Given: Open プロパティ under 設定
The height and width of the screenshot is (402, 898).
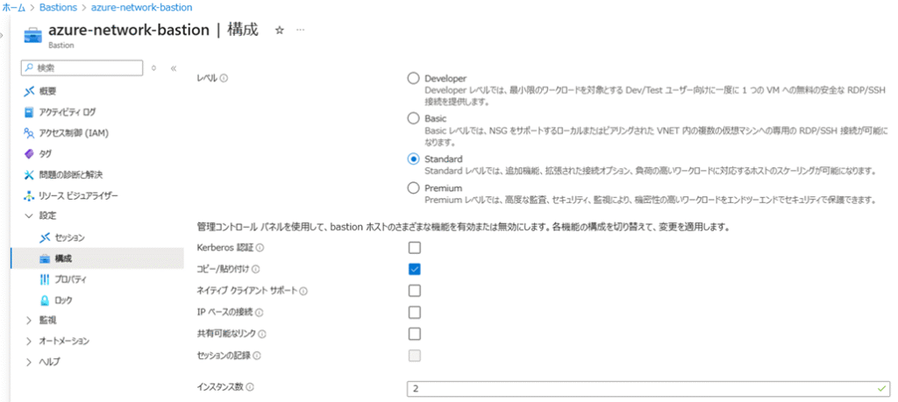Looking at the screenshot, I should pos(70,279).
